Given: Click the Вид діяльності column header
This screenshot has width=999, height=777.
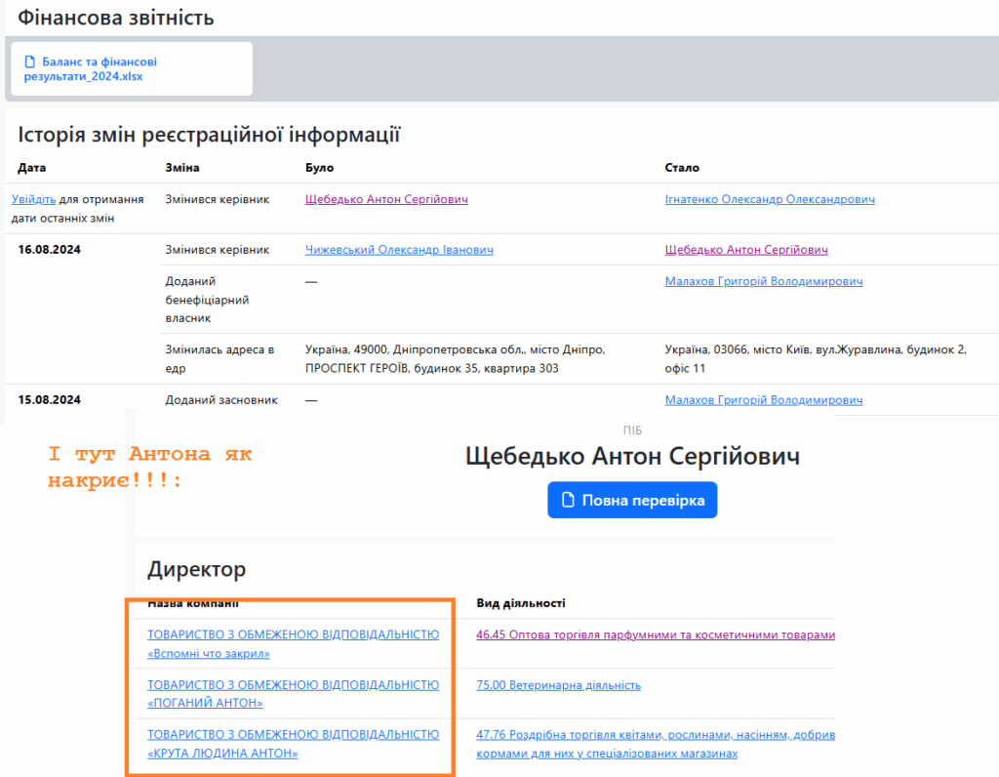Looking at the screenshot, I should (x=520, y=604).
